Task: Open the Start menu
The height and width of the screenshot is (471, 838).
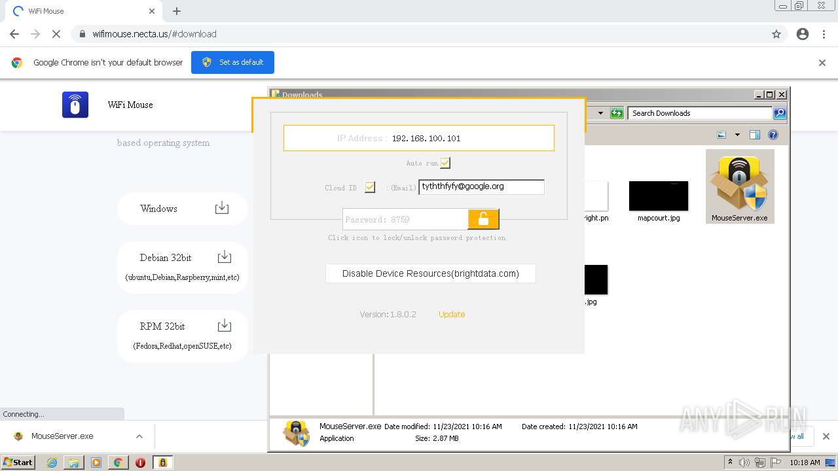Action: point(18,462)
